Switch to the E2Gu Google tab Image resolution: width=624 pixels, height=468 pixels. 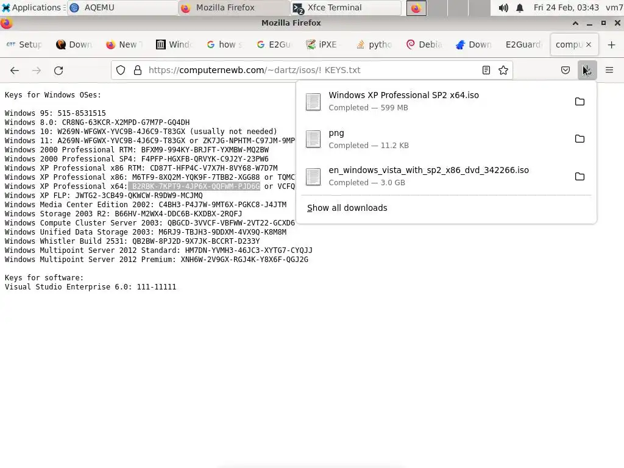[x=275, y=44]
